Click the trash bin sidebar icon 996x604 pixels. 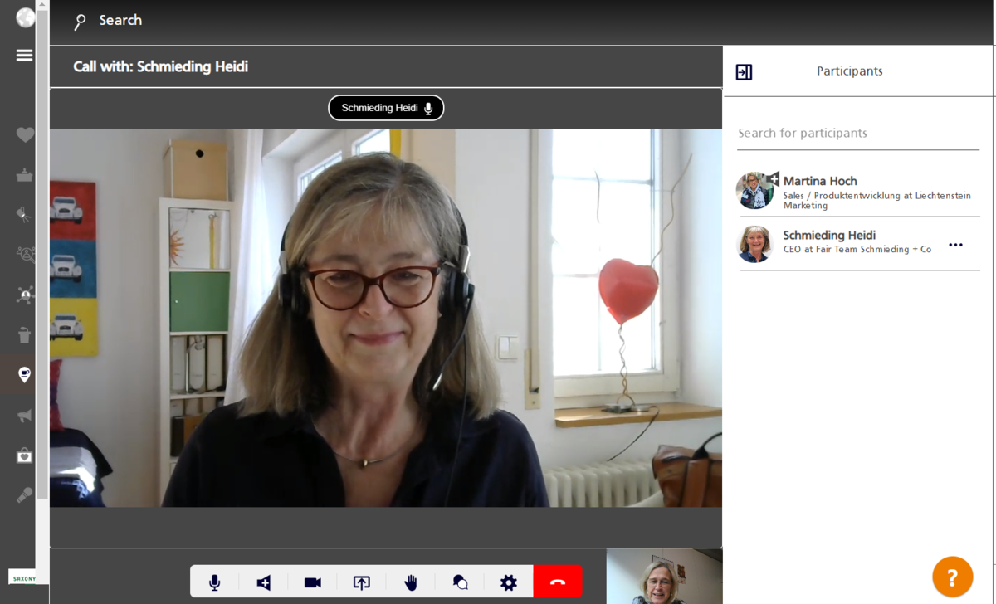(x=25, y=335)
